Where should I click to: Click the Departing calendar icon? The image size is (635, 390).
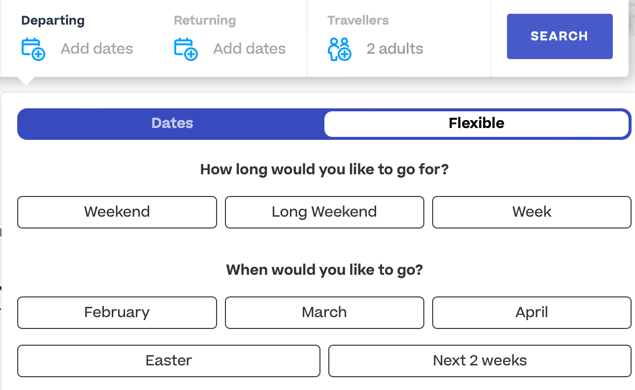(33, 49)
